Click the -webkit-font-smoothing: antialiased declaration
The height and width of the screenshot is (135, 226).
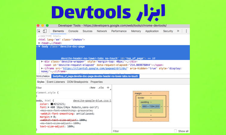point(67,114)
